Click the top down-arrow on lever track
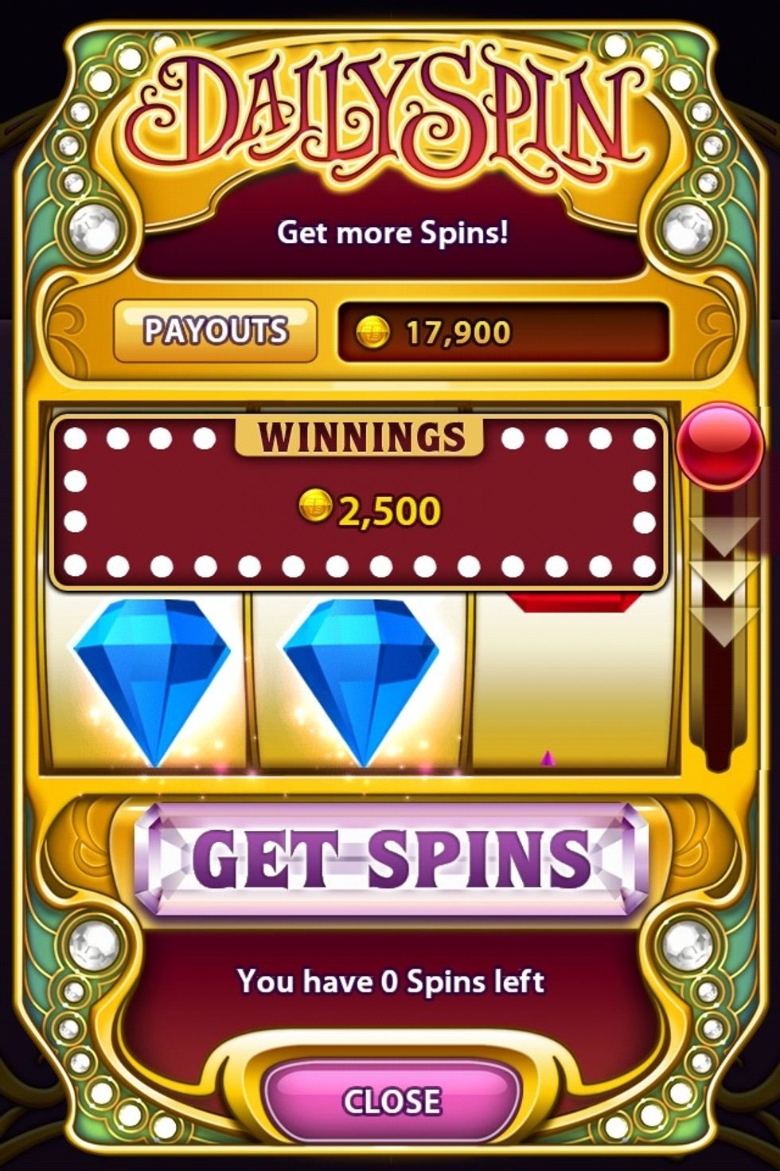Viewport: 780px width, 1171px height. (723, 536)
